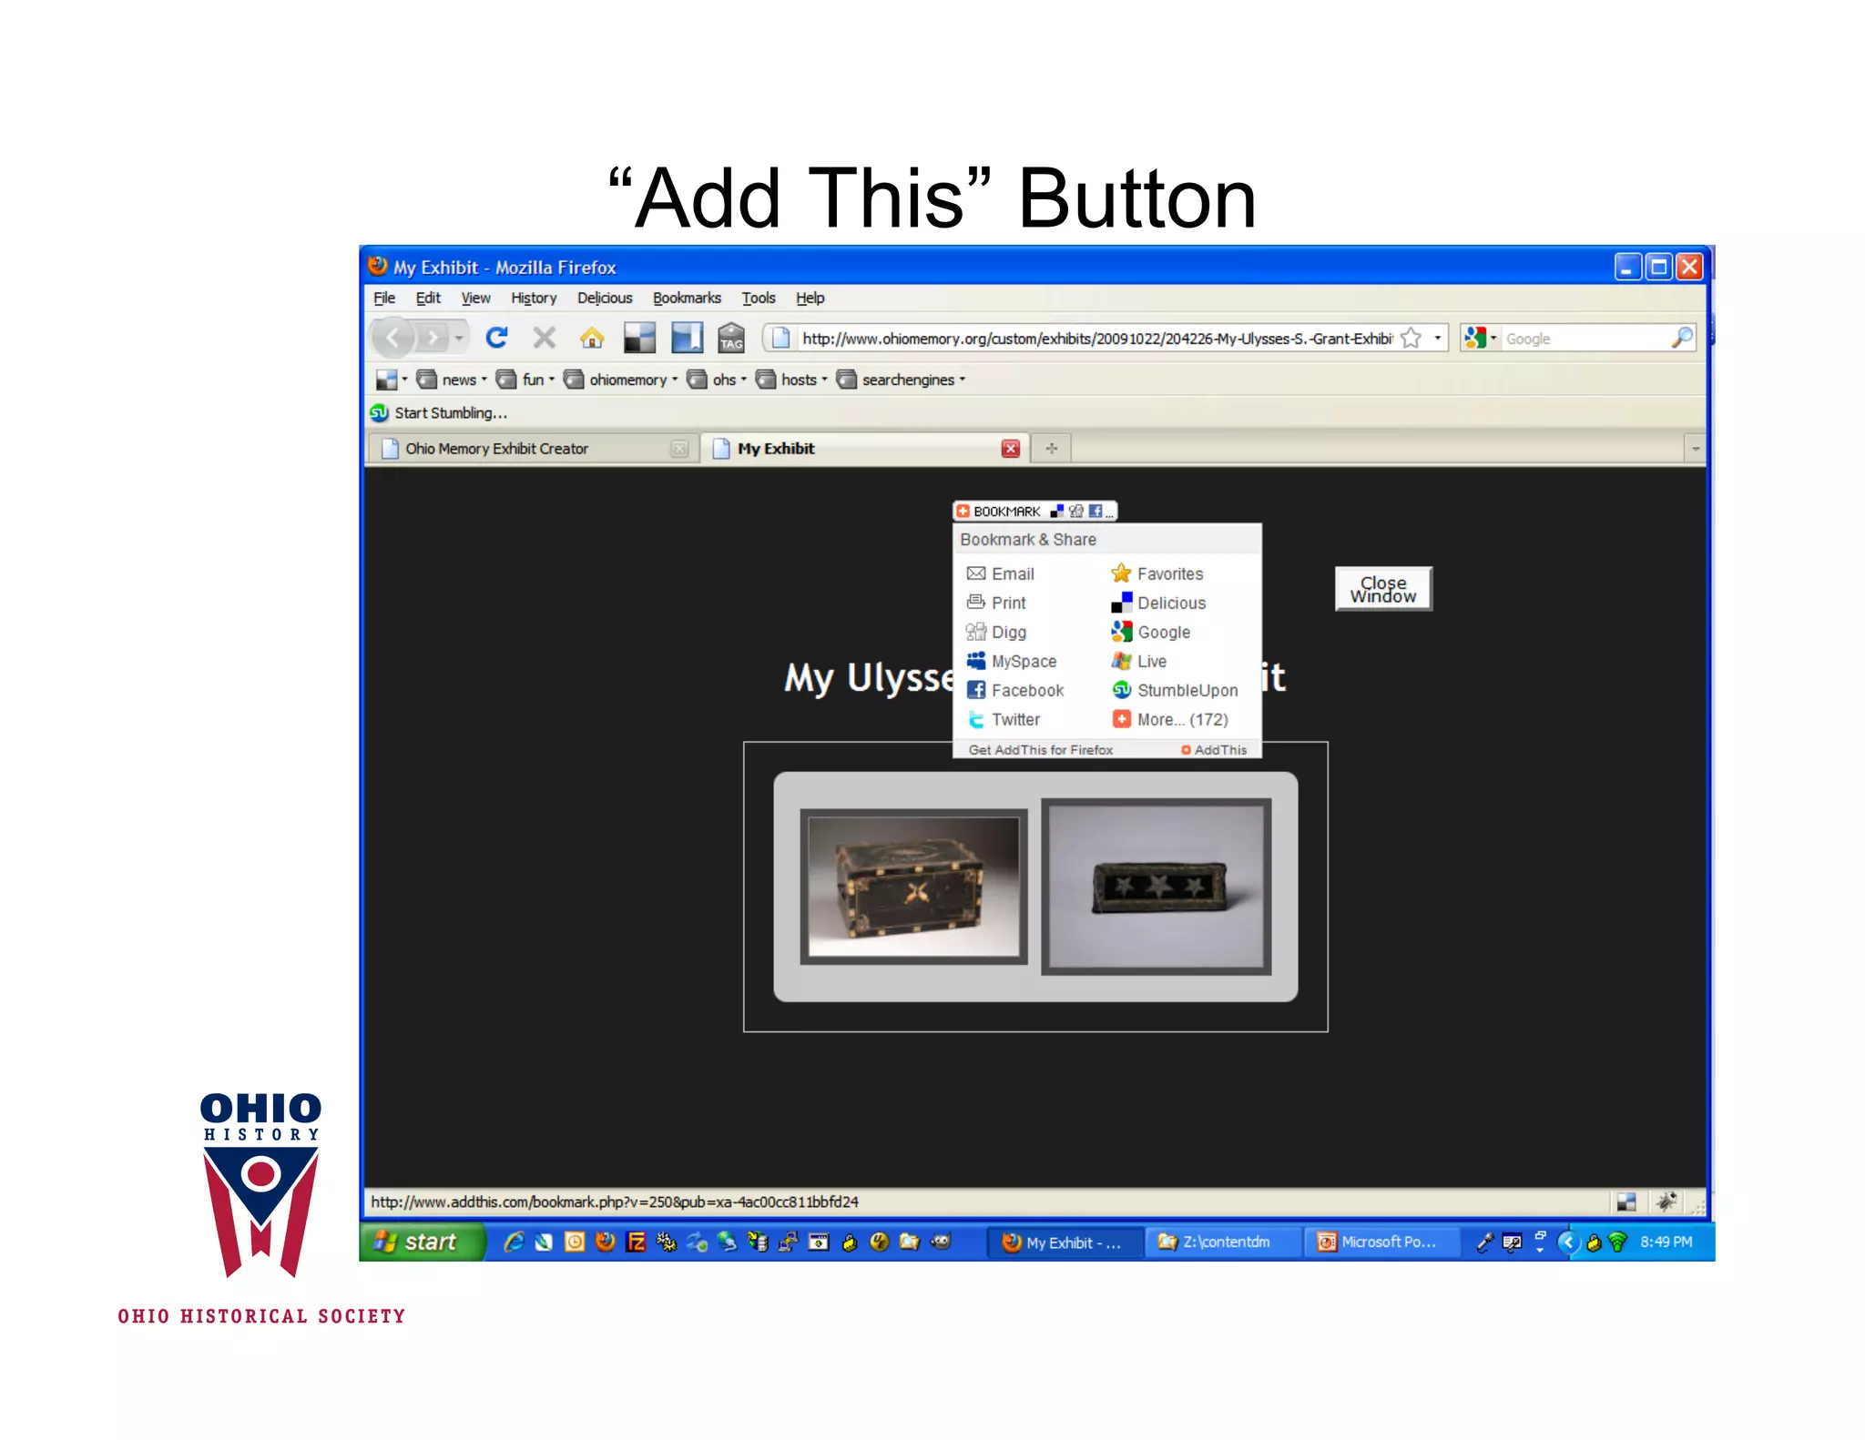Expand the hosts bookmarks folder
Image resolution: width=1865 pixels, height=1440 pixels.
(x=791, y=380)
